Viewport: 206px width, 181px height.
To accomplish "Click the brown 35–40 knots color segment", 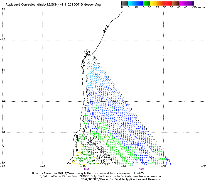I will click(x=175, y=3).
